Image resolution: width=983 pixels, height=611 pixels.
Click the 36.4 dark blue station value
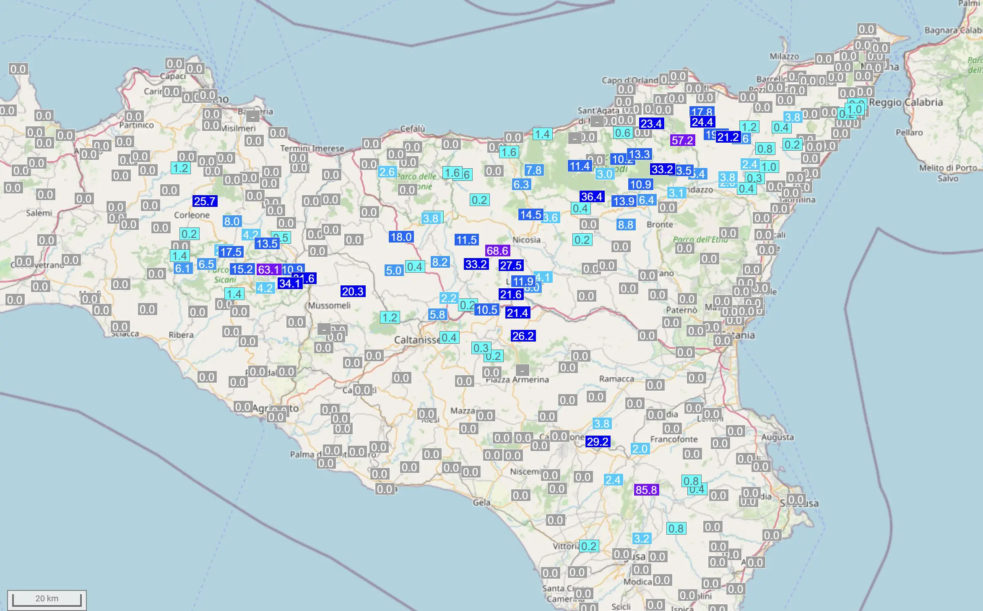[x=592, y=196]
